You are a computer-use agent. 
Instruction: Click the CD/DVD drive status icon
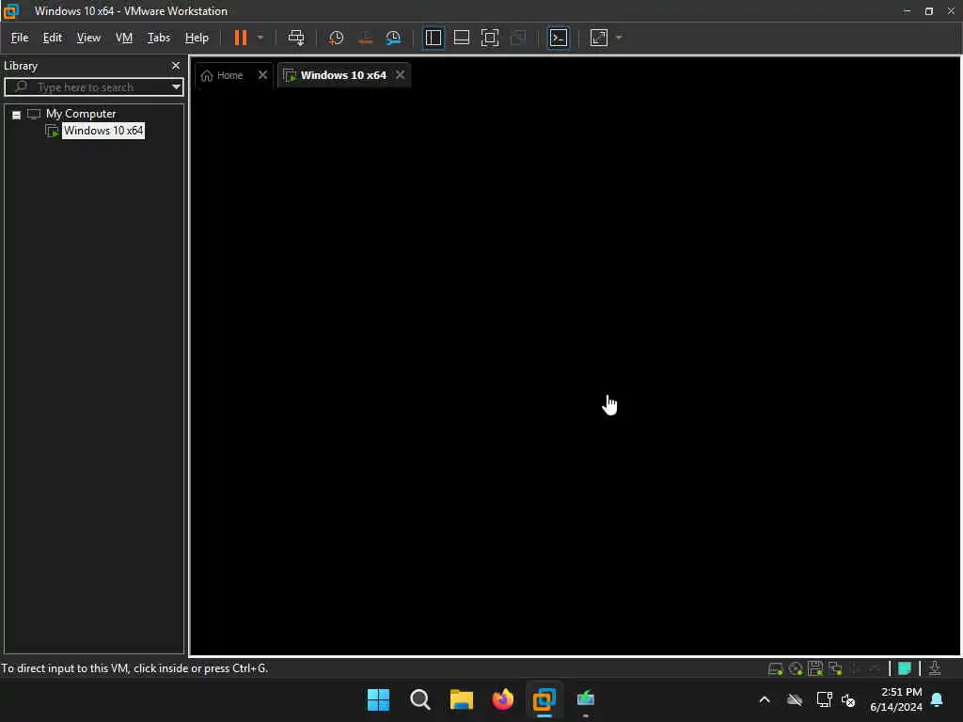[796, 668]
